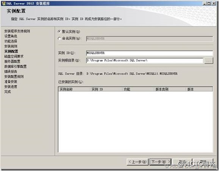Click the SQL Server setup title bar icon

4,3
